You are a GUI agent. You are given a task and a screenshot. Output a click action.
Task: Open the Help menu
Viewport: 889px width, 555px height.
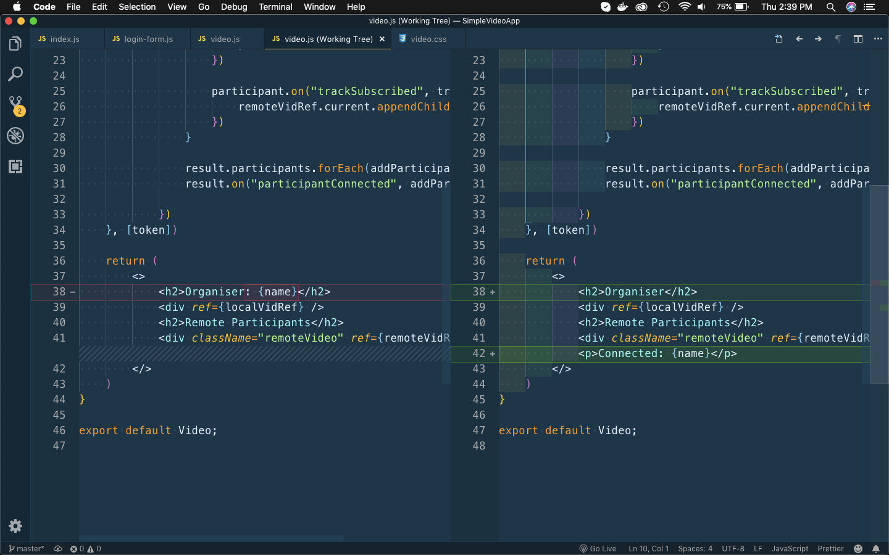pyautogui.click(x=356, y=7)
